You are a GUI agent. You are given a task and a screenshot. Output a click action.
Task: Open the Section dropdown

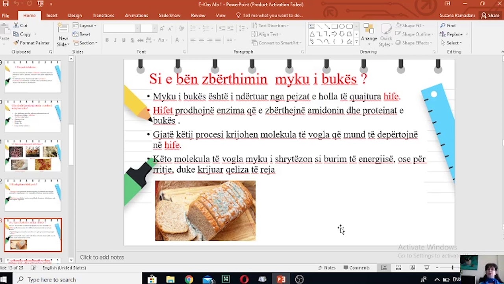coord(85,43)
